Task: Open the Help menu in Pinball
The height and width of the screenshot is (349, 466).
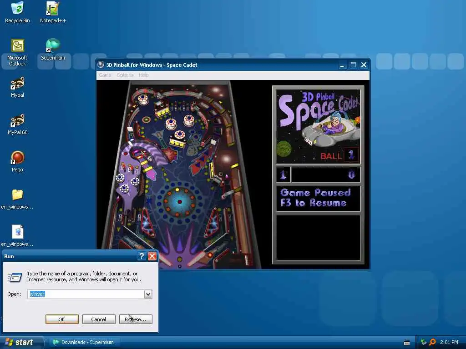Action: click(143, 75)
